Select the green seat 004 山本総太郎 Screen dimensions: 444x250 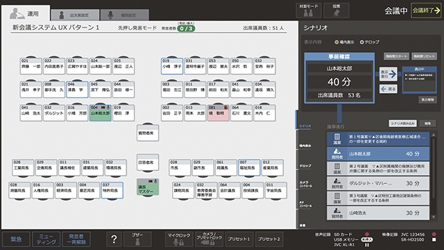pos(100,112)
